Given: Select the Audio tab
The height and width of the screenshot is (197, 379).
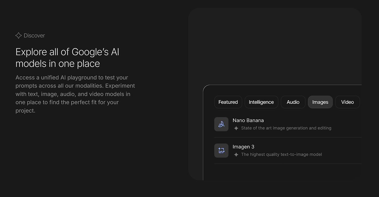Looking at the screenshot, I should pos(293,102).
